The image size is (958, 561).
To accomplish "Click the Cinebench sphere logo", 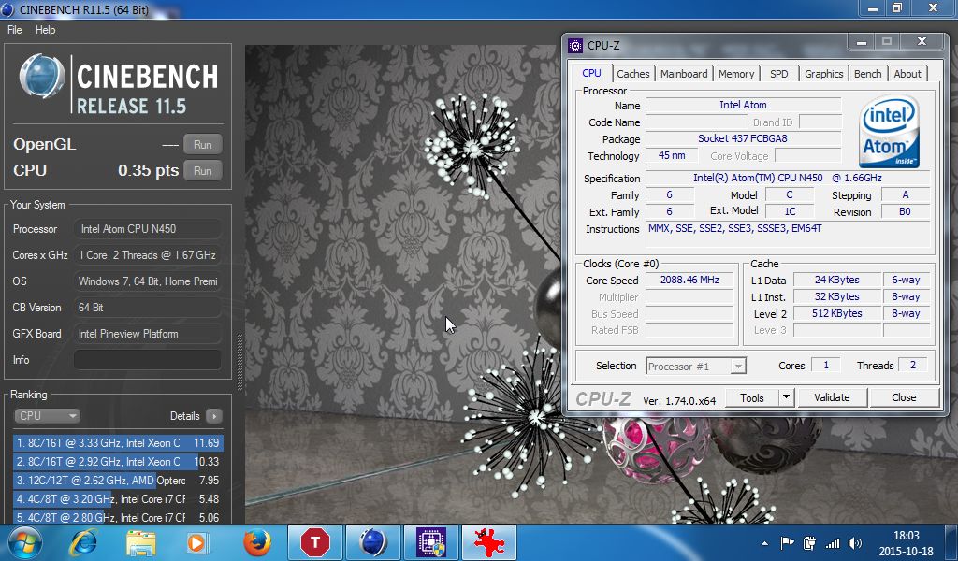I will click(42, 78).
